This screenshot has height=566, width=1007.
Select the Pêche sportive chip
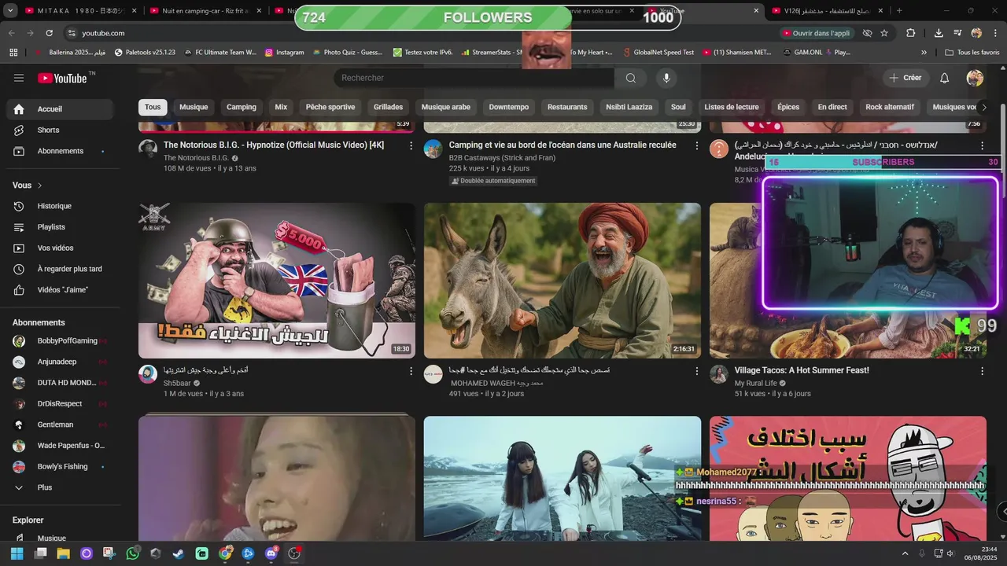pyautogui.click(x=330, y=107)
